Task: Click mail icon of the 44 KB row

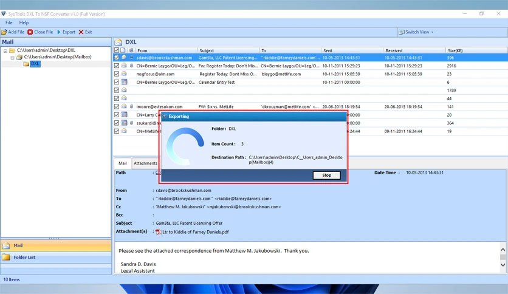Action: [124, 98]
